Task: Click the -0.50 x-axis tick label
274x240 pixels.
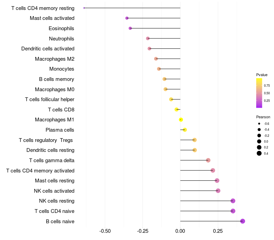Action: (105, 231)
